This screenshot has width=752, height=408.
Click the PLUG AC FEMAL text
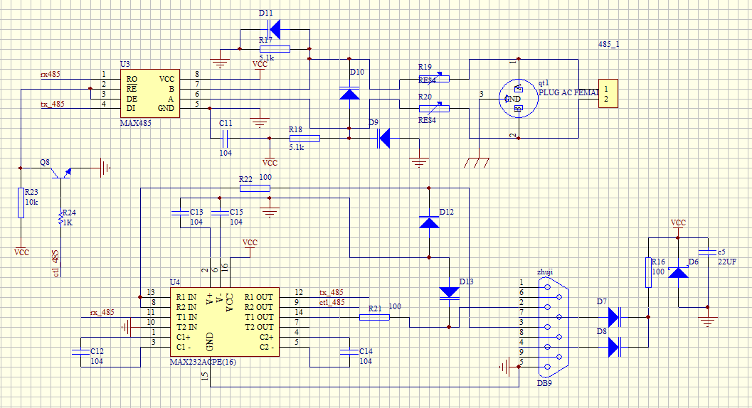[x=568, y=92]
